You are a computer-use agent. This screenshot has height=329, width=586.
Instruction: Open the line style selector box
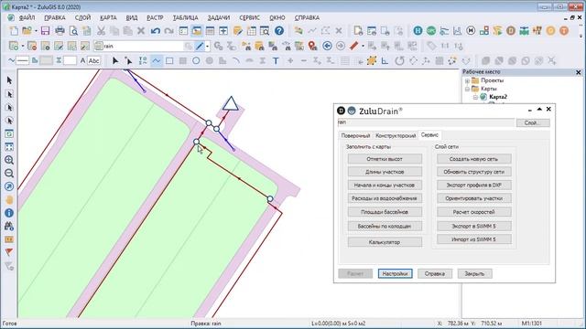pyautogui.click(x=22, y=60)
